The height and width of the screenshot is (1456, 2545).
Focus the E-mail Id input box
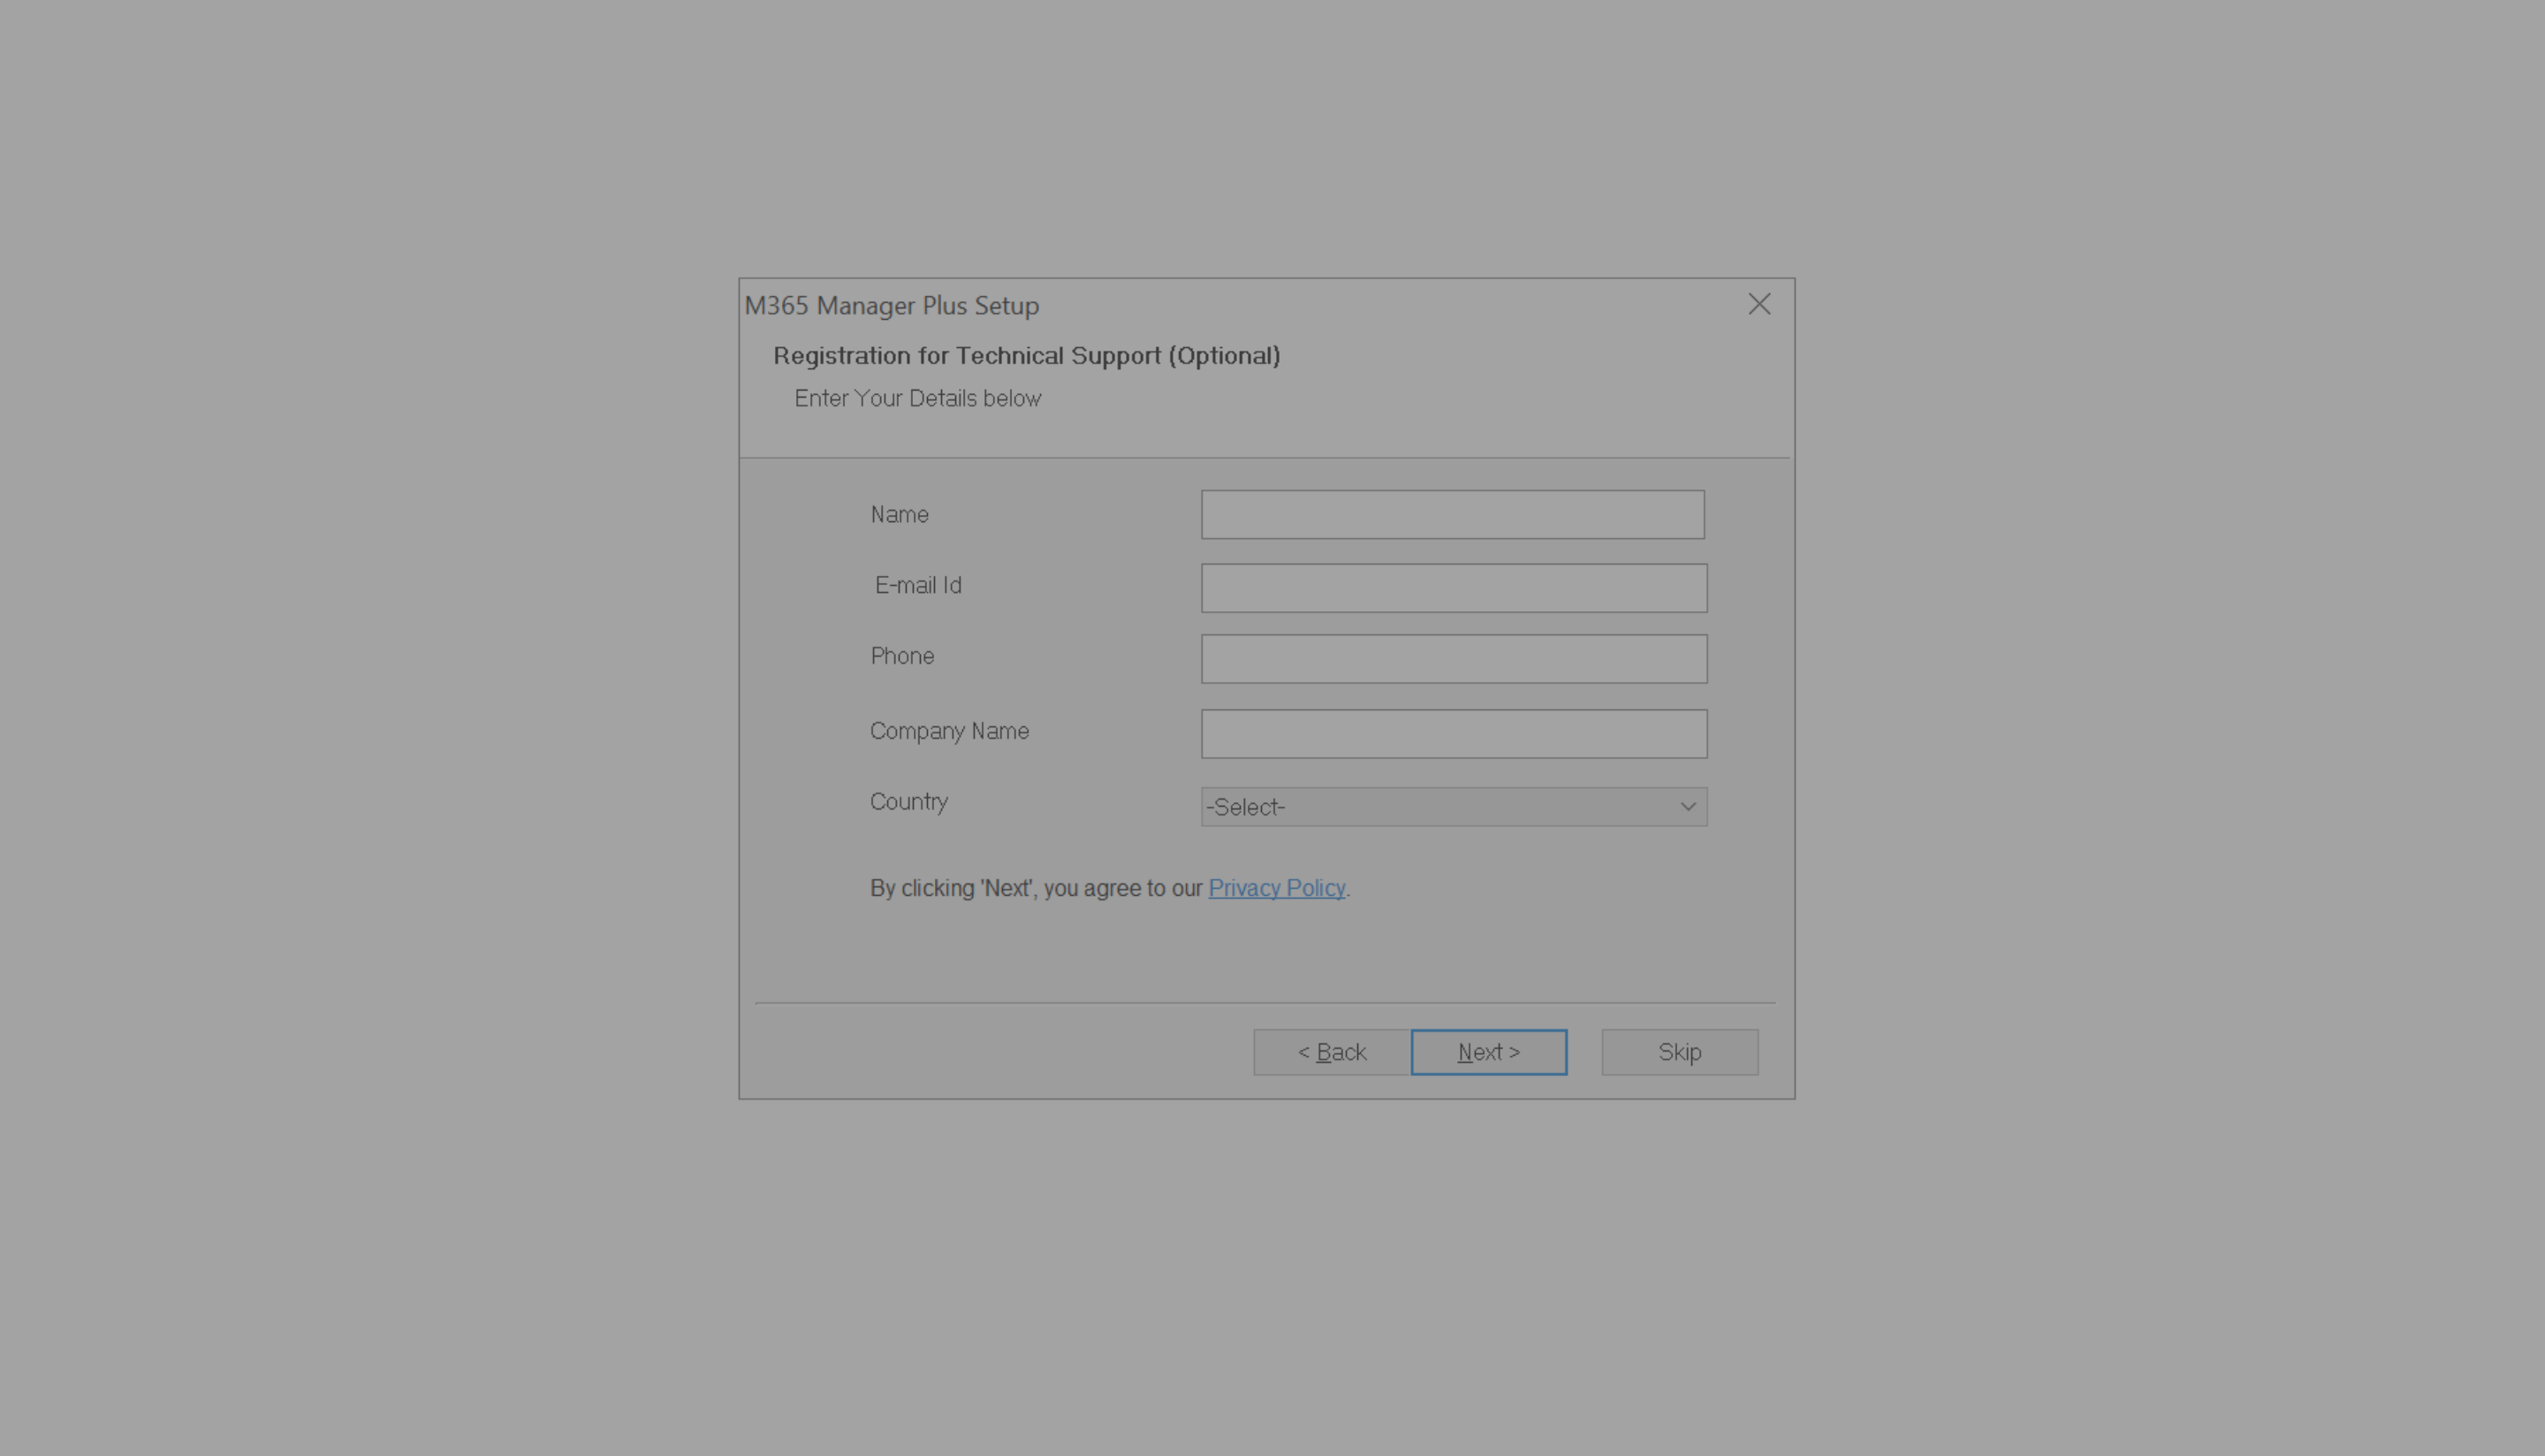(x=1453, y=588)
